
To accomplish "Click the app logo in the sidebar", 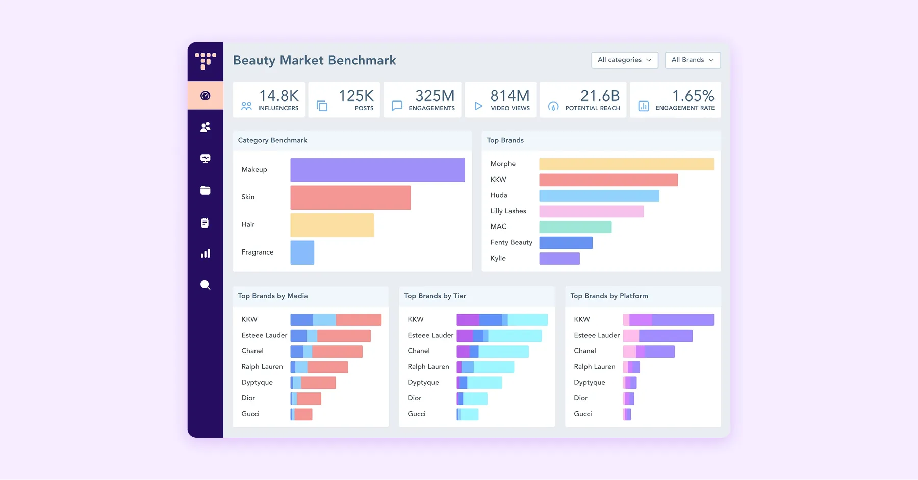I will click(206, 61).
